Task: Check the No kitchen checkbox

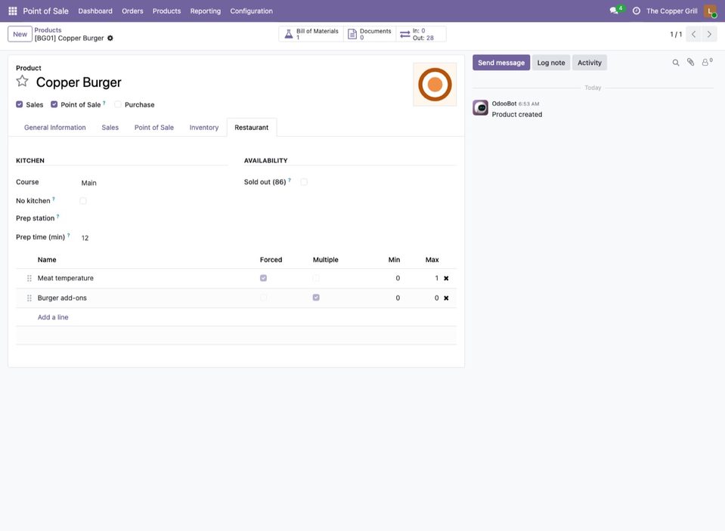Action: click(x=82, y=201)
